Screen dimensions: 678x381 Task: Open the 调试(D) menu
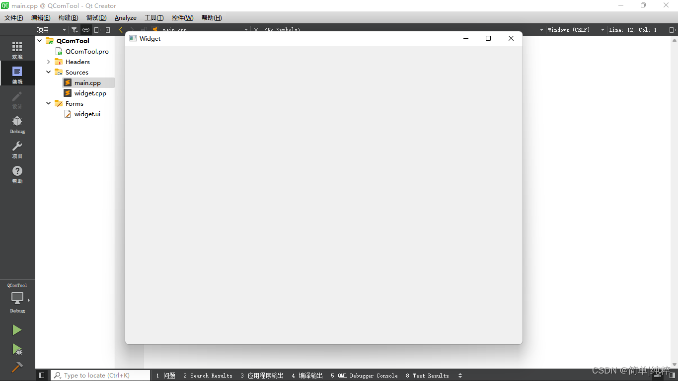96,17
